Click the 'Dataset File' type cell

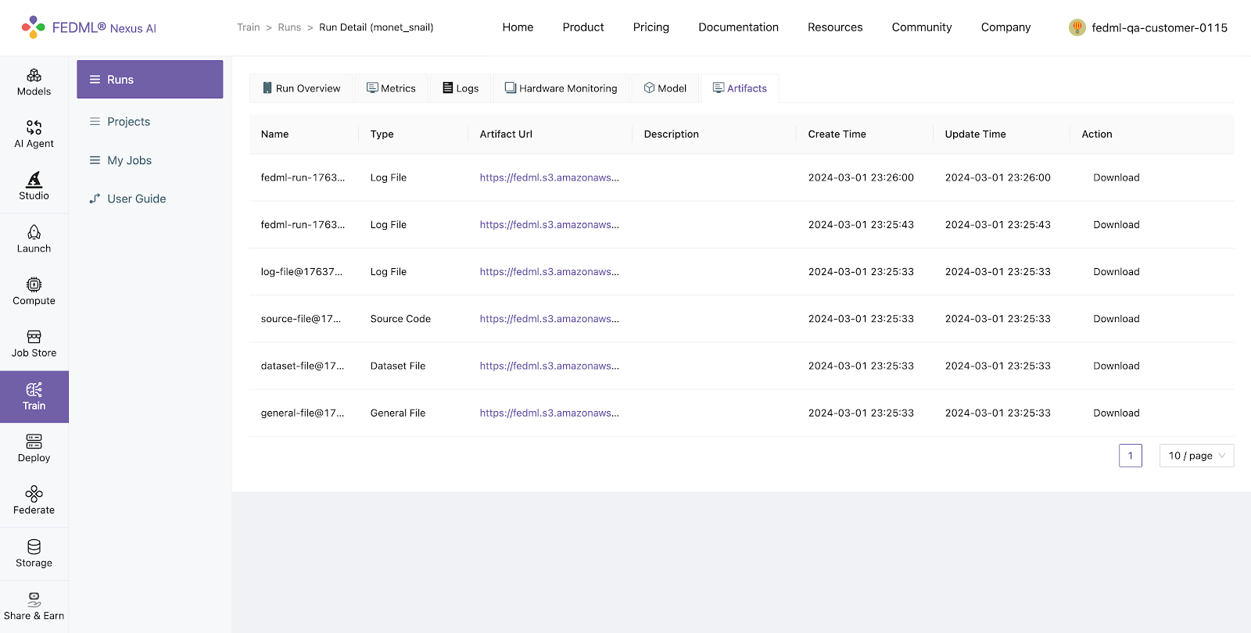pyautogui.click(x=397, y=366)
